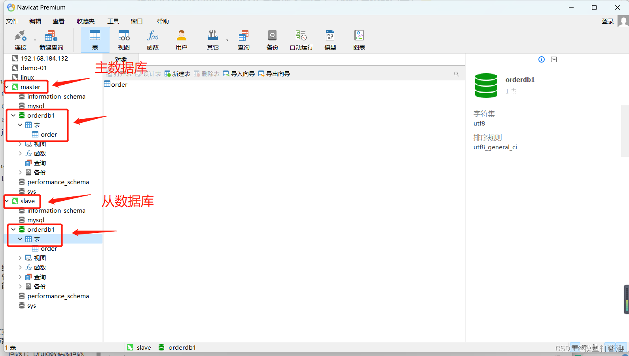Collapse the master connection node

click(7, 87)
